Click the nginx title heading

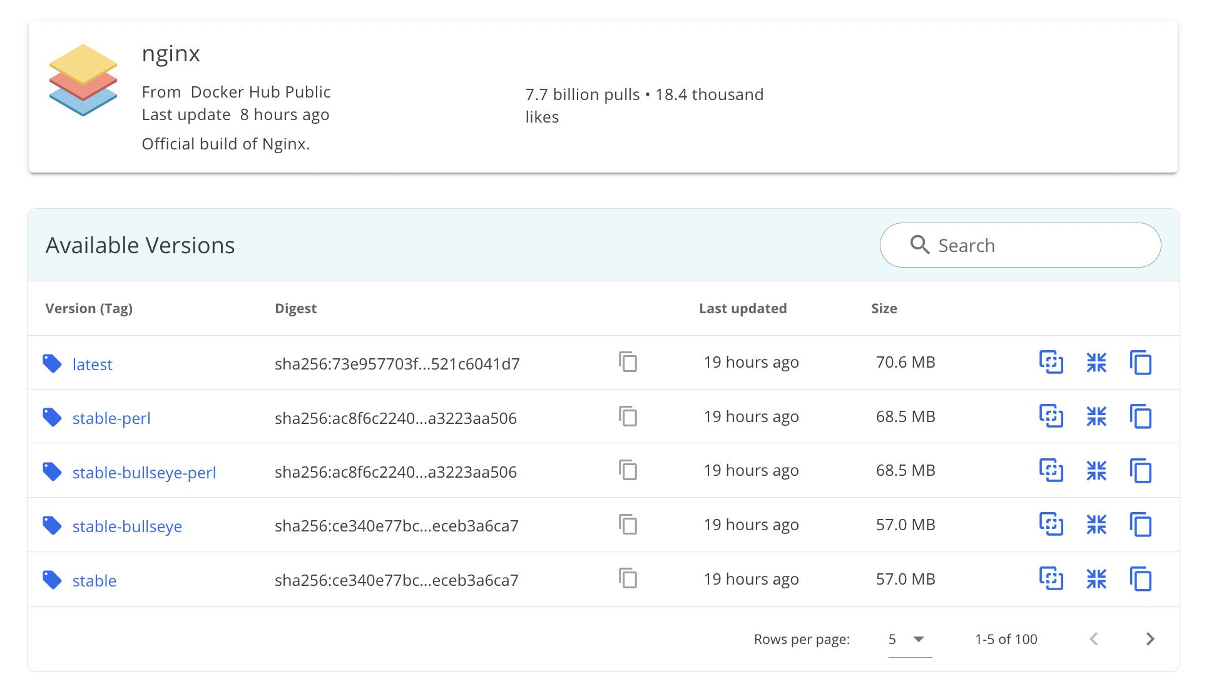click(171, 54)
